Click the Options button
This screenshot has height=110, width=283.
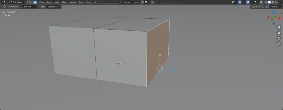click(276, 7)
